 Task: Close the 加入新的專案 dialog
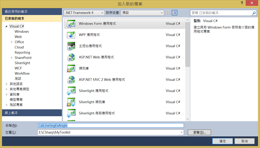(x=252, y=3)
